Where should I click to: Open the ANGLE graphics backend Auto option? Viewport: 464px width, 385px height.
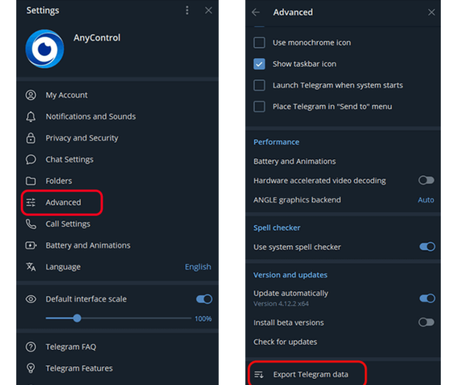coord(426,200)
